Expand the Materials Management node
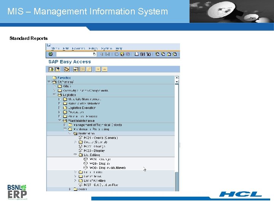The image size is (274, 205). point(60,99)
